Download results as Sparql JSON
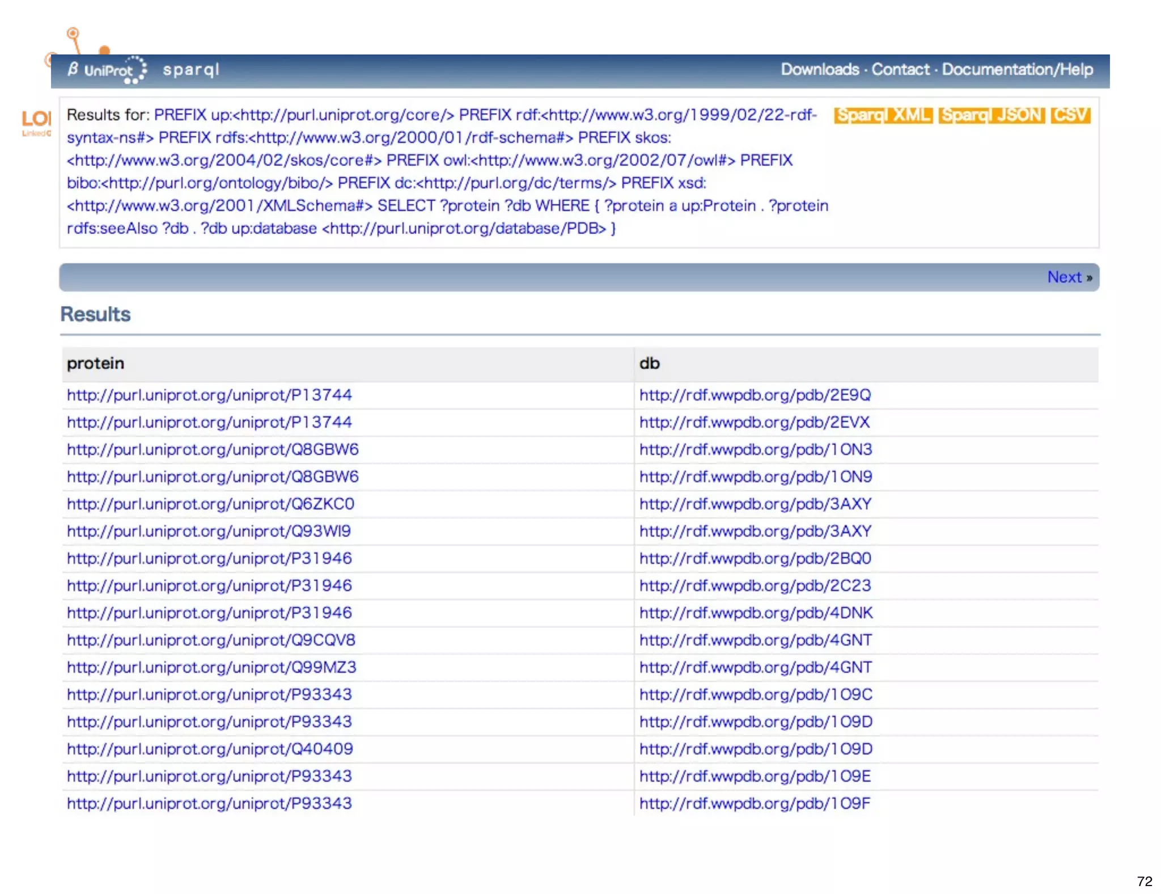 pyautogui.click(x=991, y=115)
